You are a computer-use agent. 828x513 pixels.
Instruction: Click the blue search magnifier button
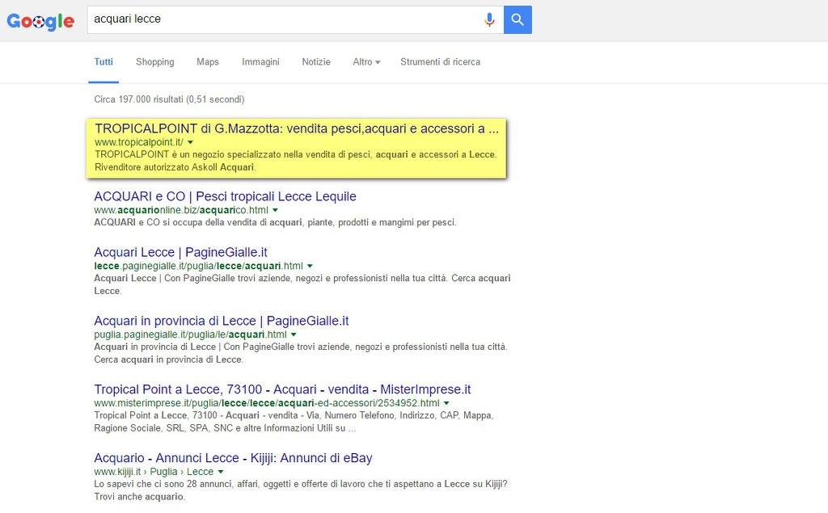pyautogui.click(x=517, y=20)
